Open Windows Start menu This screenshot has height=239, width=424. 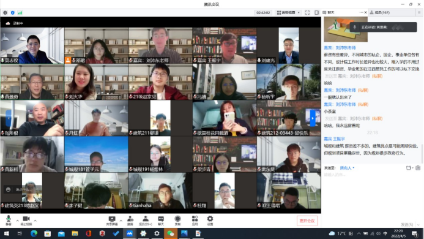coord(6,233)
